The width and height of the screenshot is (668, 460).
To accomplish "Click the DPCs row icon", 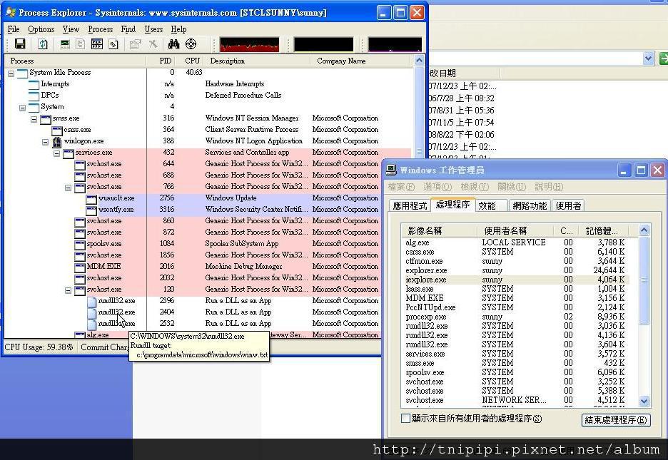I will 34,96.
